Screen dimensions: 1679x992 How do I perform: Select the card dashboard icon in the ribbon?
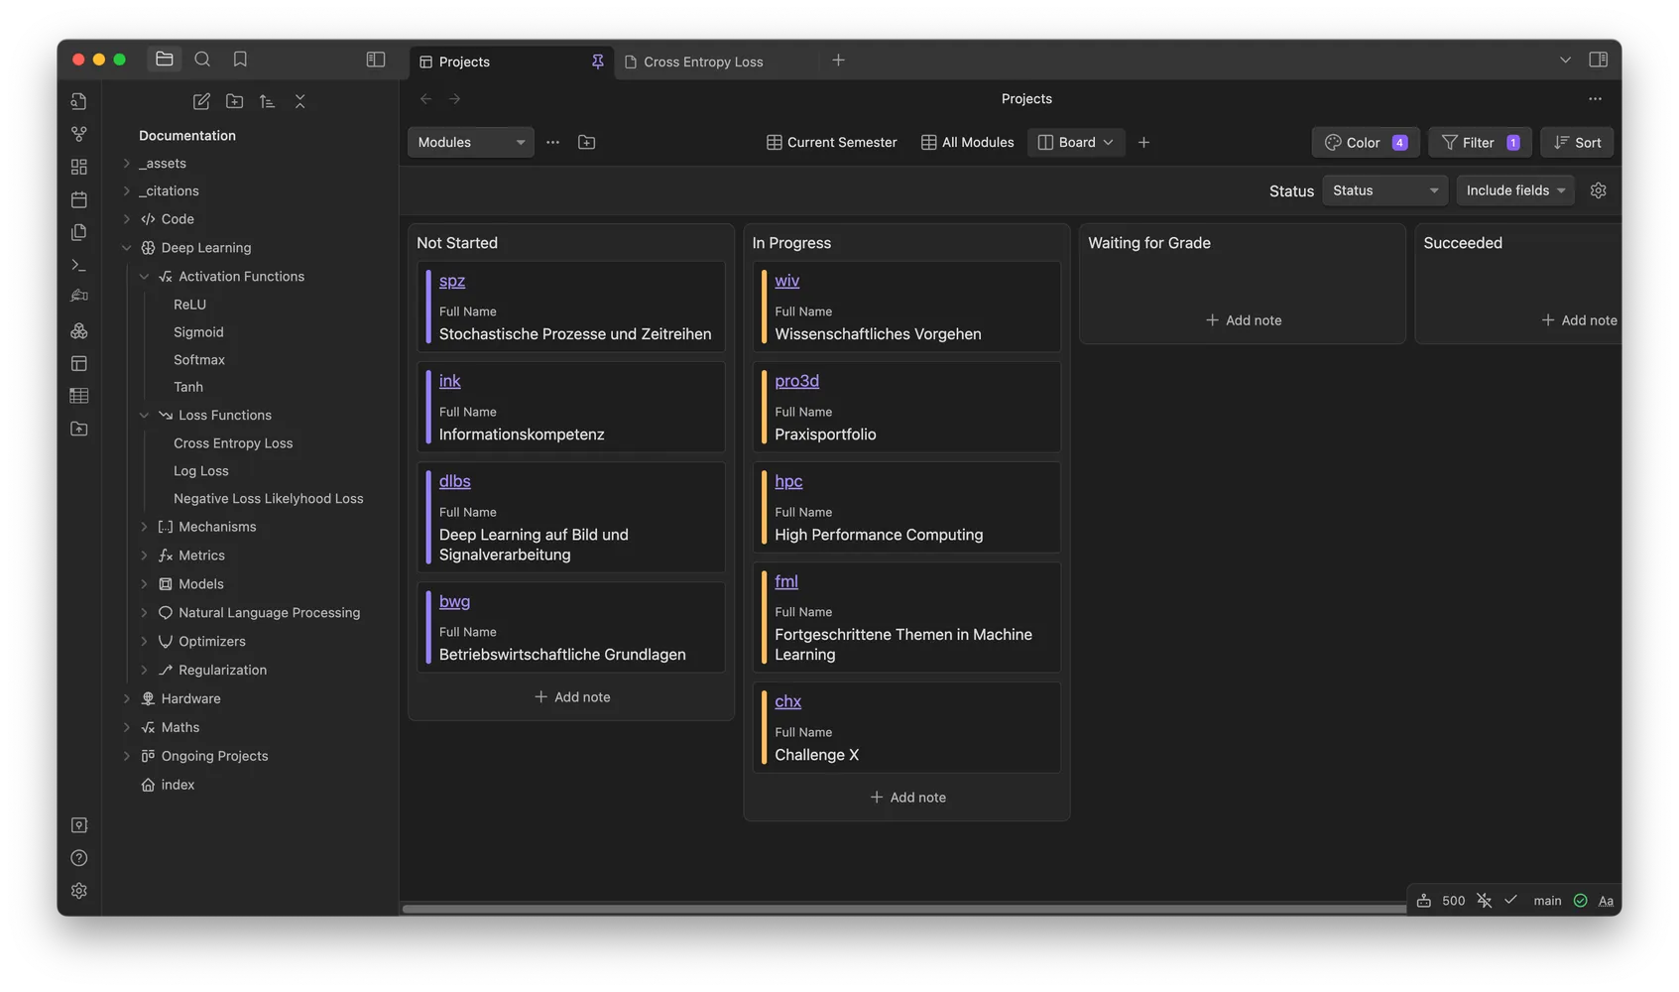78,167
